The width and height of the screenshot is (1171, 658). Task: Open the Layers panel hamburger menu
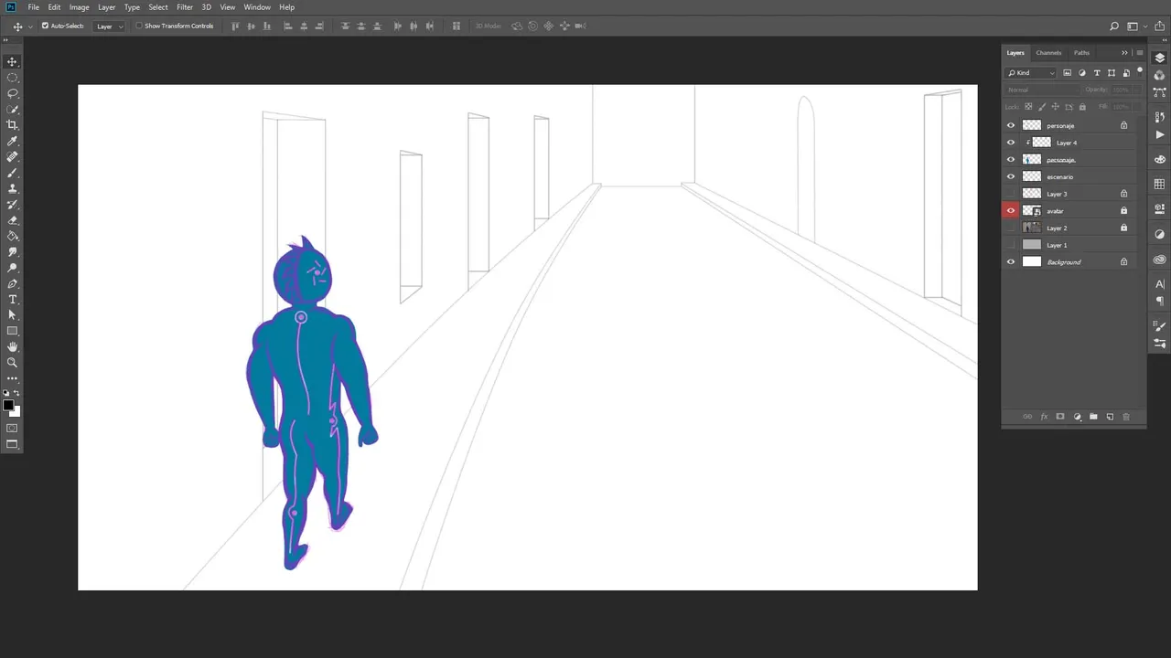[x=1139, y=53]
